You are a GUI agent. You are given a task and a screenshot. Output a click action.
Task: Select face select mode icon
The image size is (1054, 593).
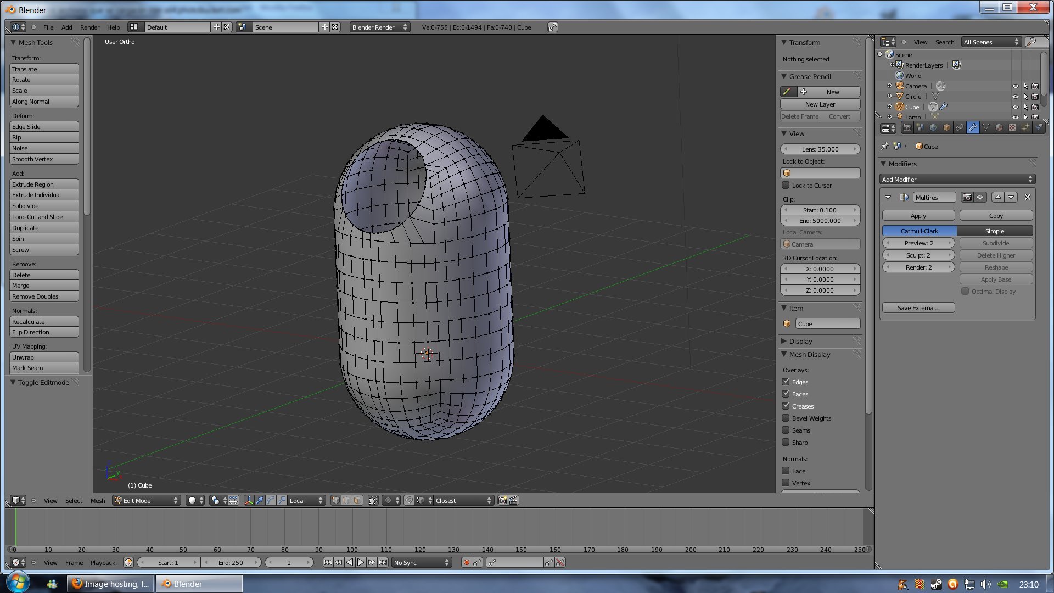coord(358,500)
